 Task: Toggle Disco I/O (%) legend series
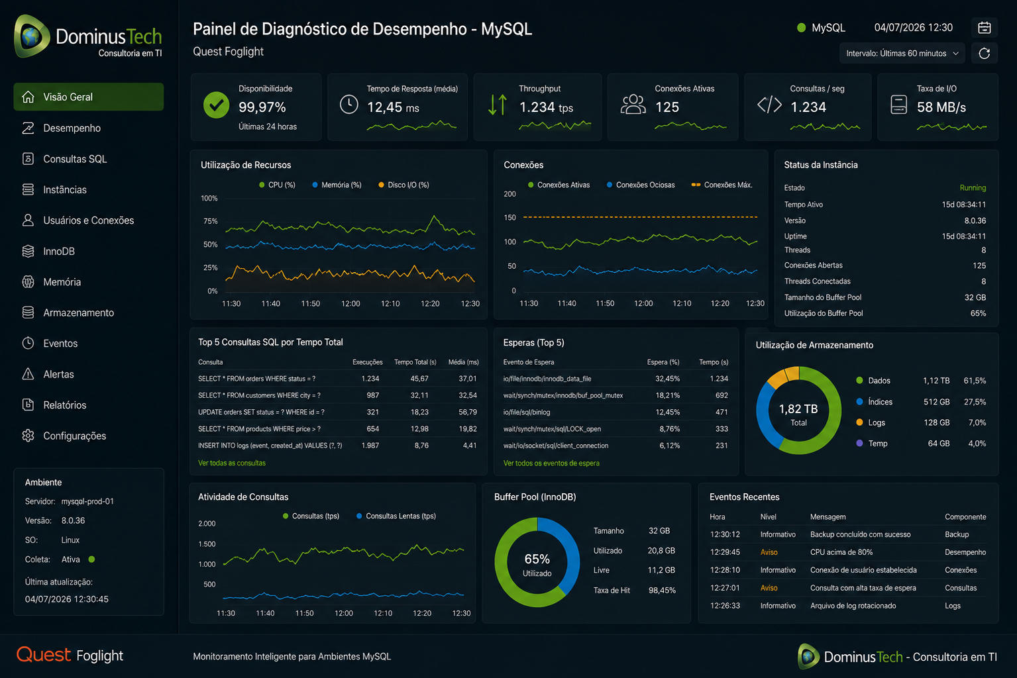click(403, 185)
